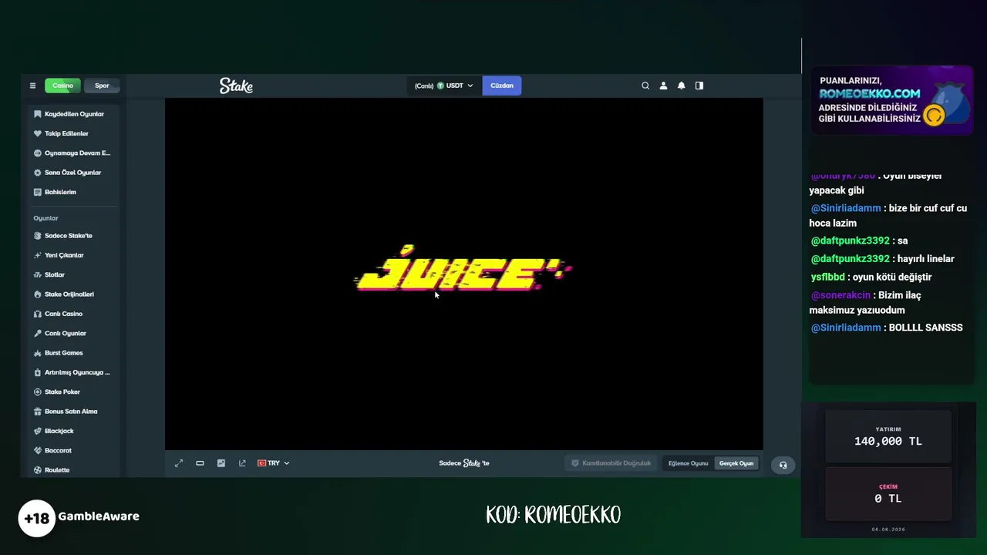Open the TRY display currency dropdown

coord(273,463)
